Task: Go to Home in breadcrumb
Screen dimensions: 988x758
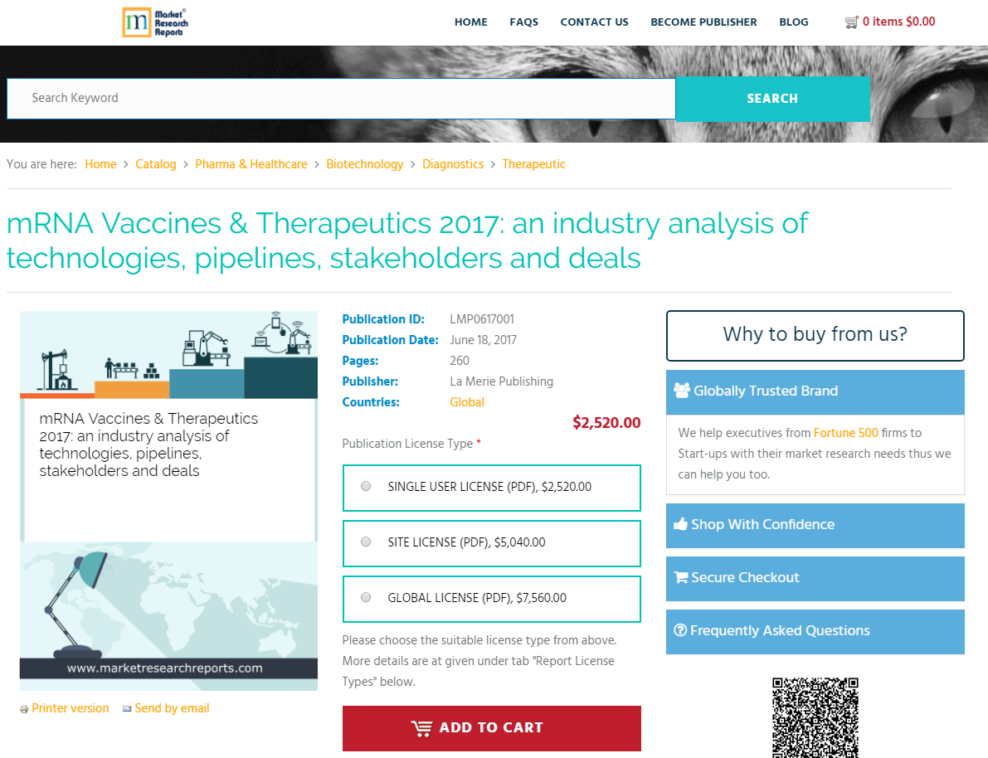Action: pos(101,164)
